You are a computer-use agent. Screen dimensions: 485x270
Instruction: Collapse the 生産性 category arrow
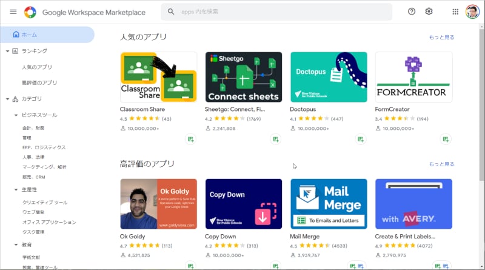(16, 189)
